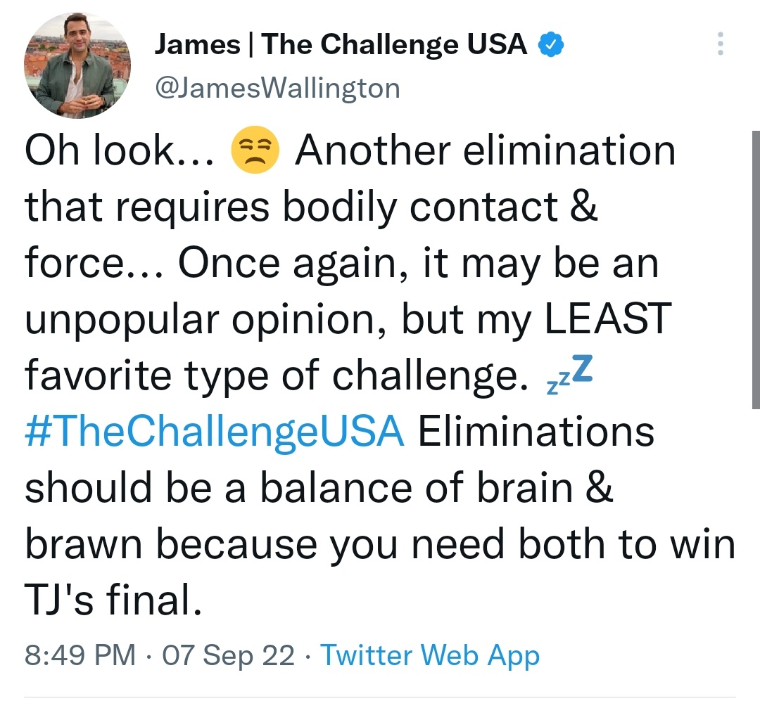Click the gray vertical scrollbar thumb
This screenshot has width=760, height=727.
[756, 270]
